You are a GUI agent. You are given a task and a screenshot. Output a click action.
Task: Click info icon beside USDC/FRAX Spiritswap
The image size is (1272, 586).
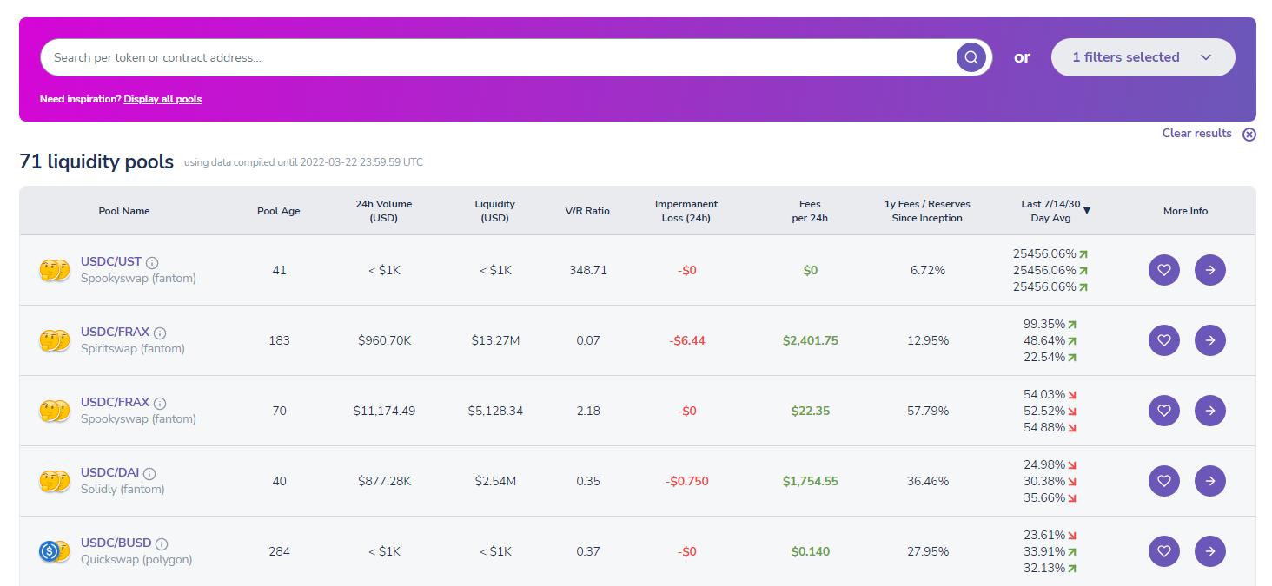160,333
